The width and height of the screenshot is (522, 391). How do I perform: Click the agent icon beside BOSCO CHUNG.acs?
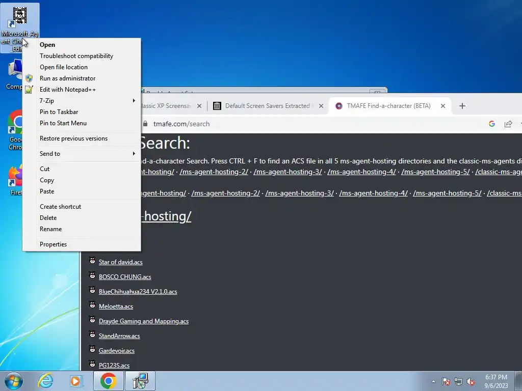[x=93, y=275]
